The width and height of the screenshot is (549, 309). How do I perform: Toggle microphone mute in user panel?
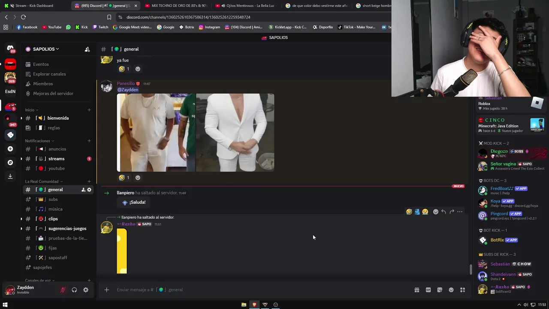(x=63, y=290)
